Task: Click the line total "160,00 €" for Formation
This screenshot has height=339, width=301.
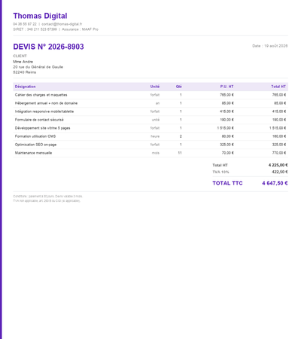Action: click(279, 136)
